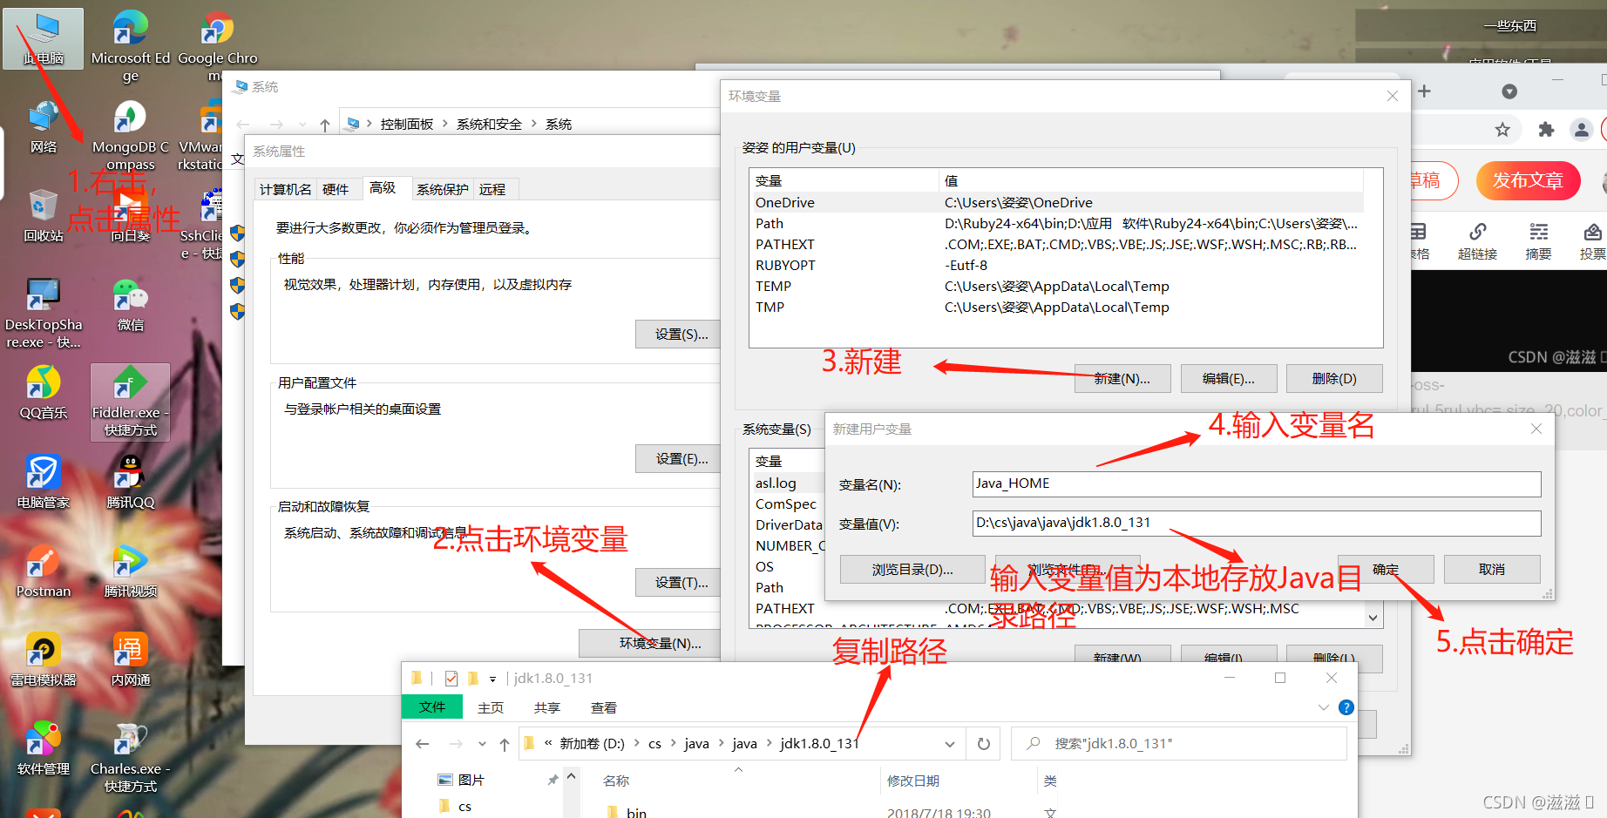This screenshot has height=818, width=1607.
Task: Toggle the checkmark icon in Explorer quick access toolbar
Action: 451,678
